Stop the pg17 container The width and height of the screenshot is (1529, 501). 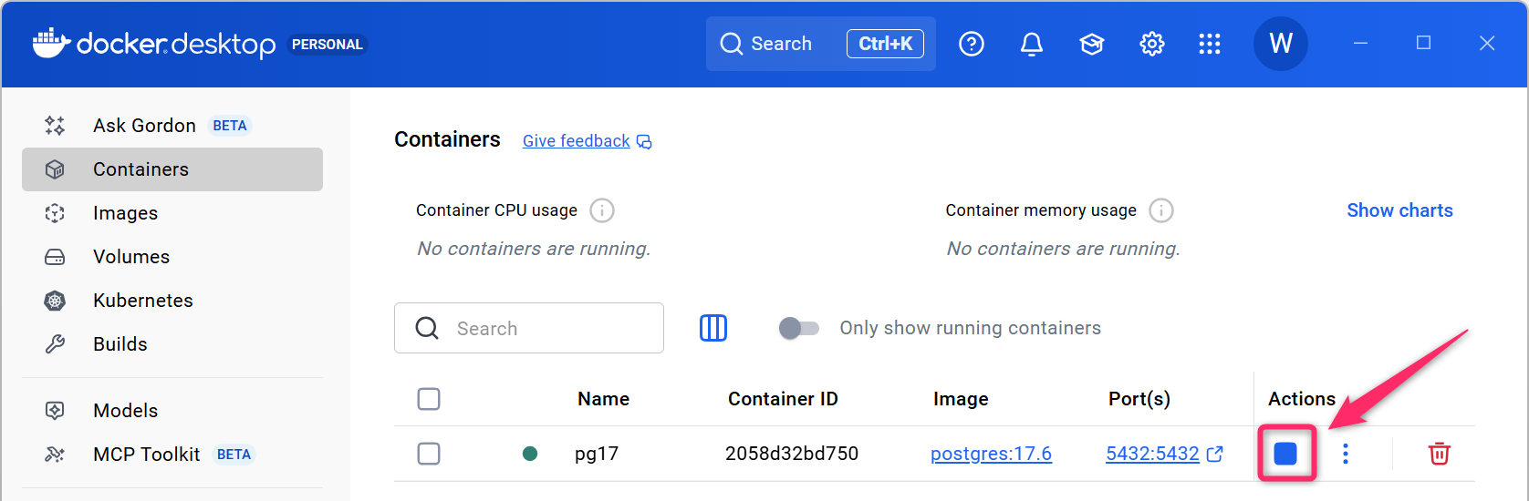[1285, 454]
